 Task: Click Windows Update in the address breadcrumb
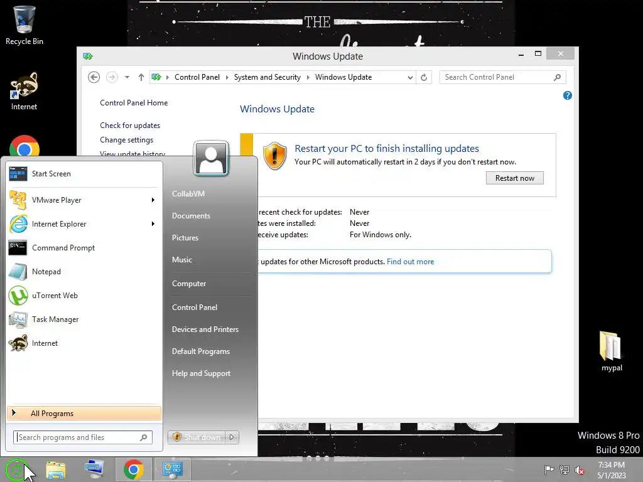[343, 77]
